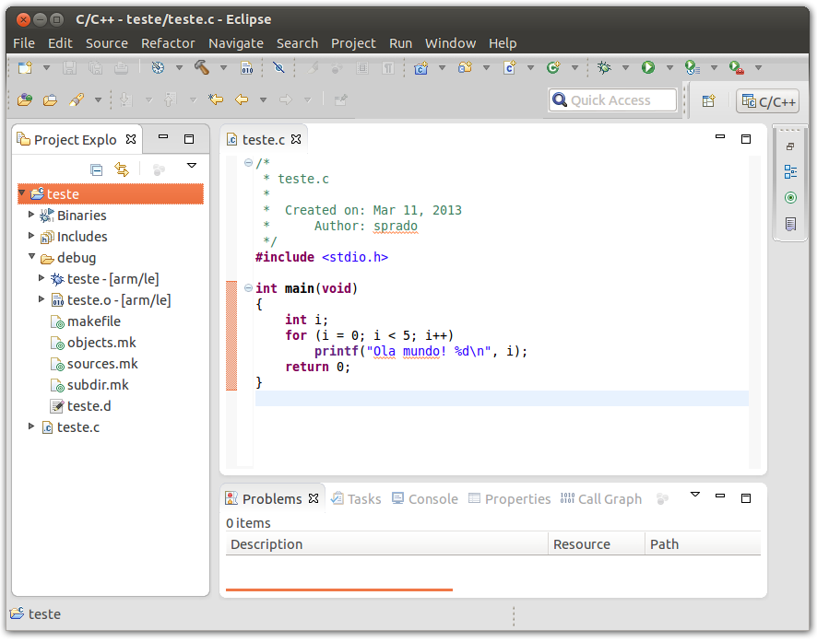Click the New C Source File icon
Viewport: 817px width, 642px height.
[x=510, y=67]
